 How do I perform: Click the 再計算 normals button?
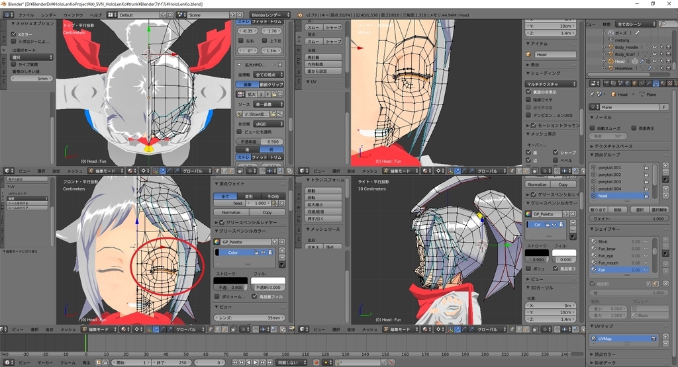point(324,58)
